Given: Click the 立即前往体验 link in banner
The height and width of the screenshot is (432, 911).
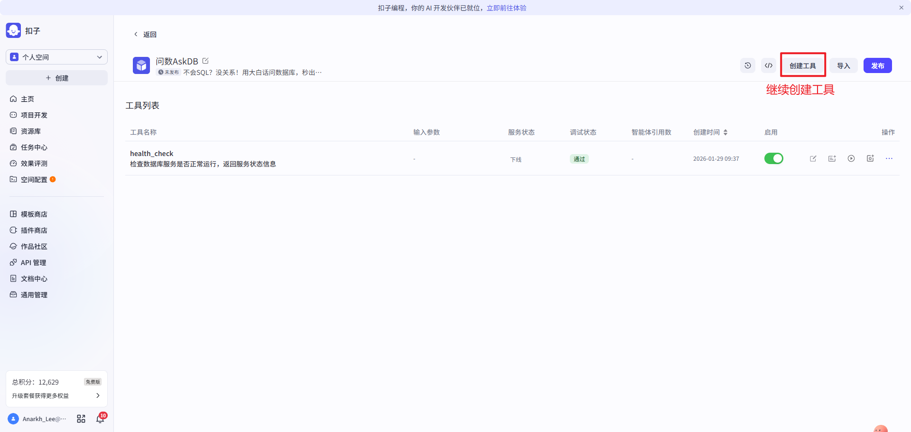Looking at the screenshot, I should pyautogui.click(x=506, y=8).
